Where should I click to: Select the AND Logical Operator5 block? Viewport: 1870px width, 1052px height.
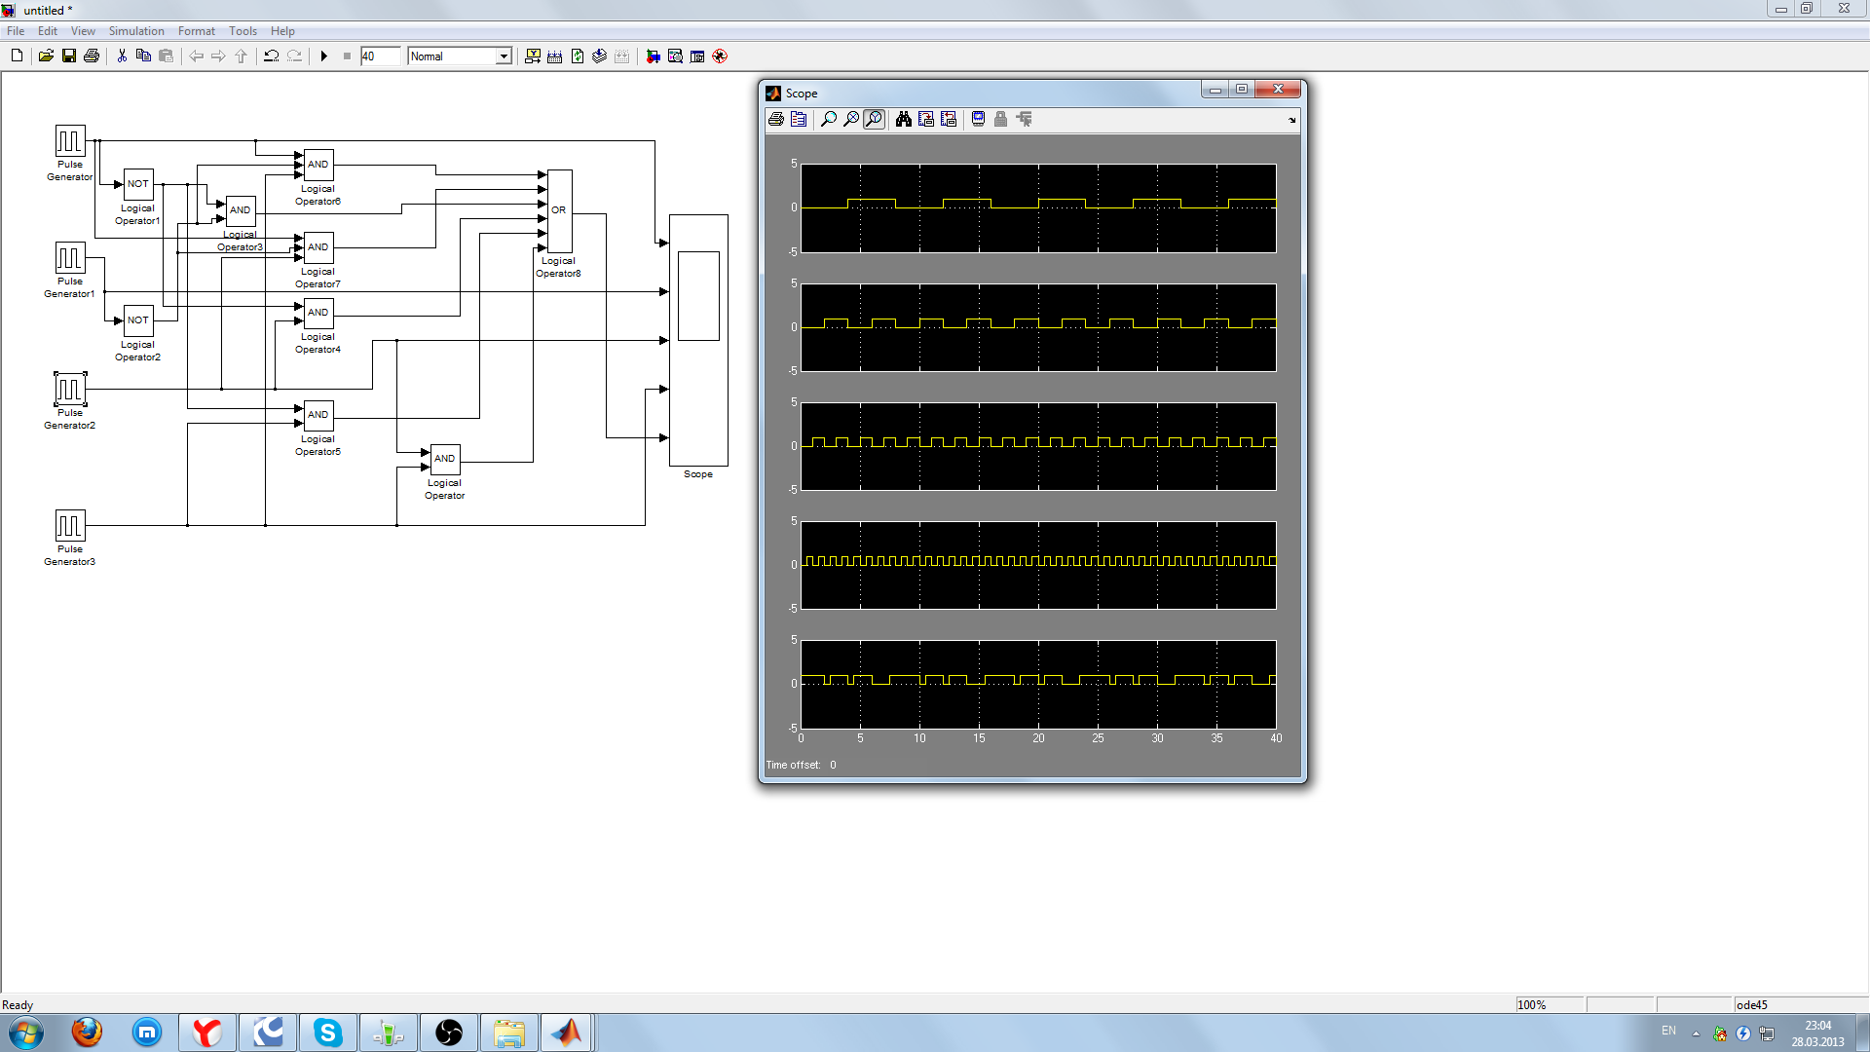tap(318, 415)
